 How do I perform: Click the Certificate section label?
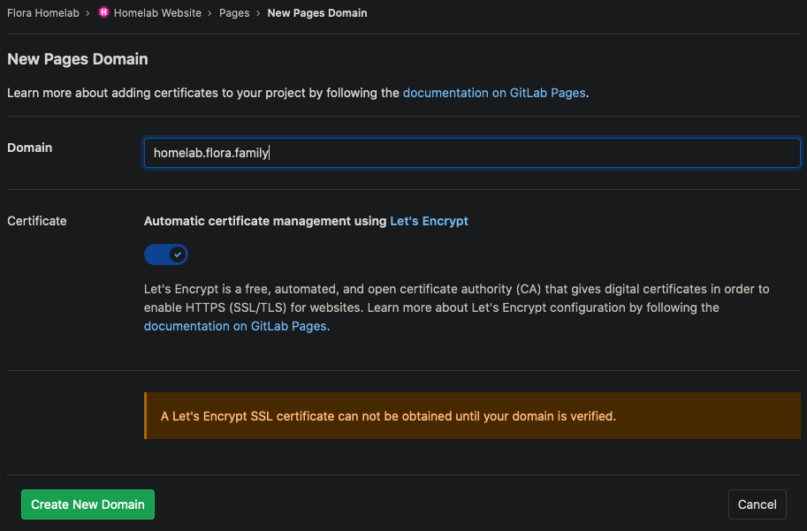click(x=37, y=221)
